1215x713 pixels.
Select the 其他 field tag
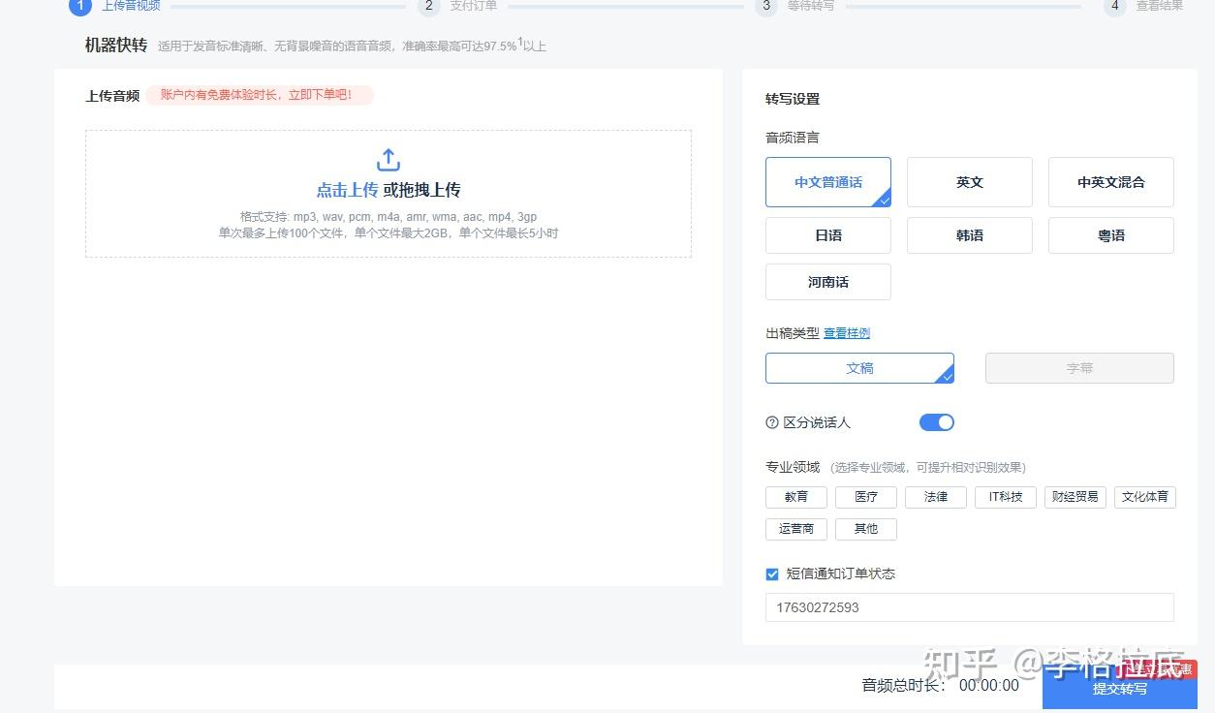(x=866, y=529)
